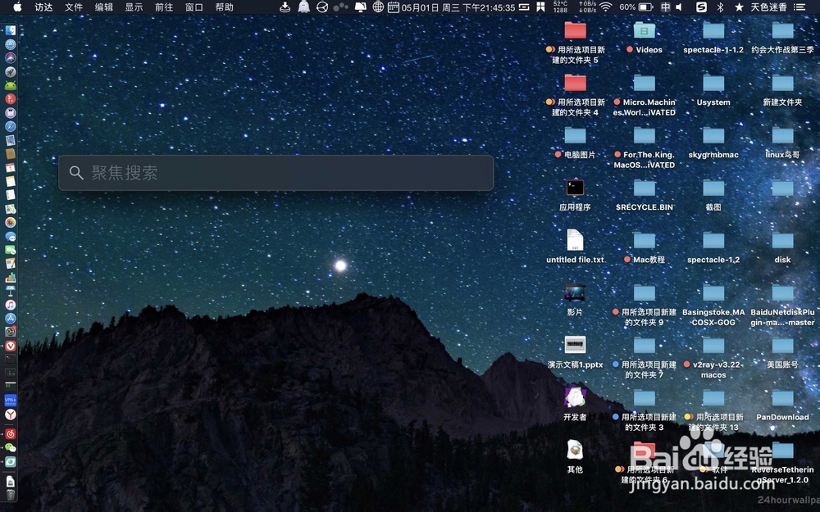Open Finder from the Dock

[x=11, y=30]
